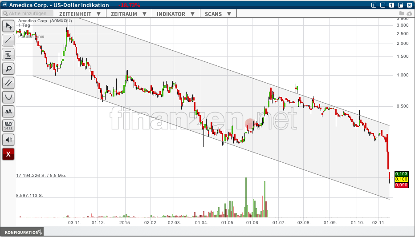Click the empty square layout icon in title bar
This screenshot has height=237, width=415.
click(x=382, y=5)
